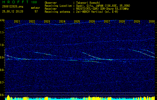Click the 2030 time axis marker

click(x=152, y=21)
